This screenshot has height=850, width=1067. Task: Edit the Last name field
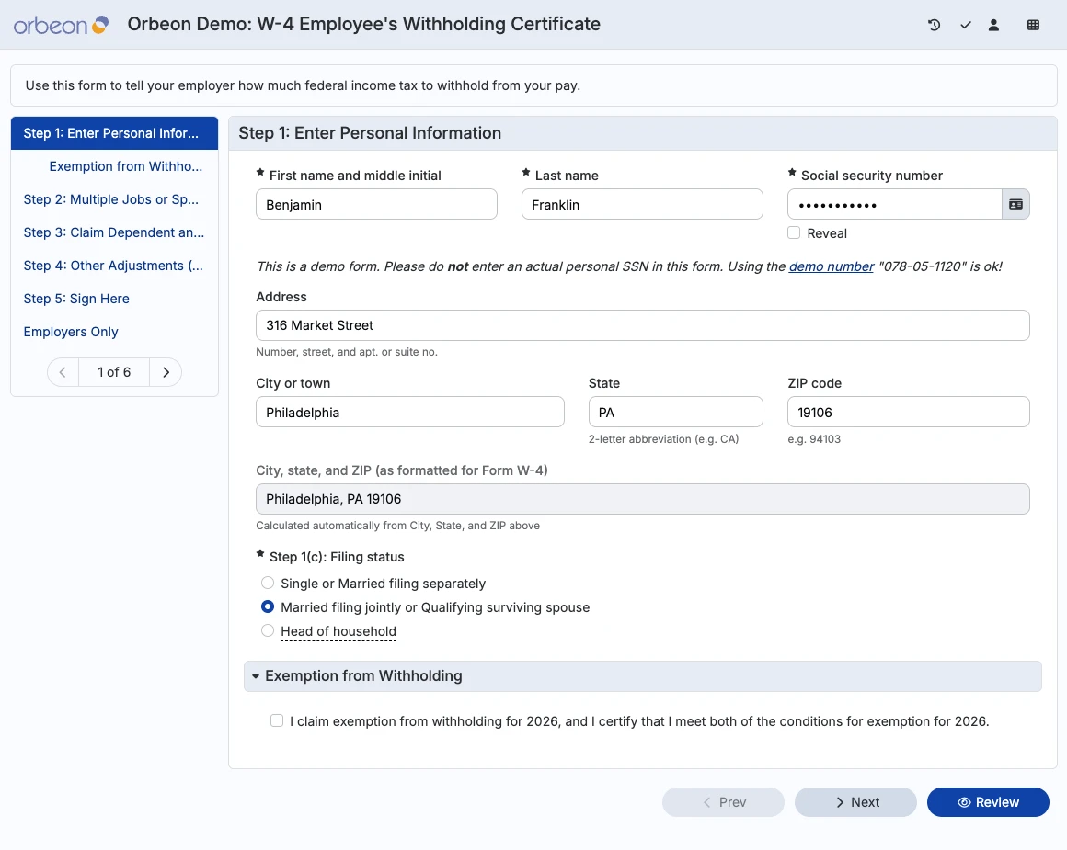point(642,205)
